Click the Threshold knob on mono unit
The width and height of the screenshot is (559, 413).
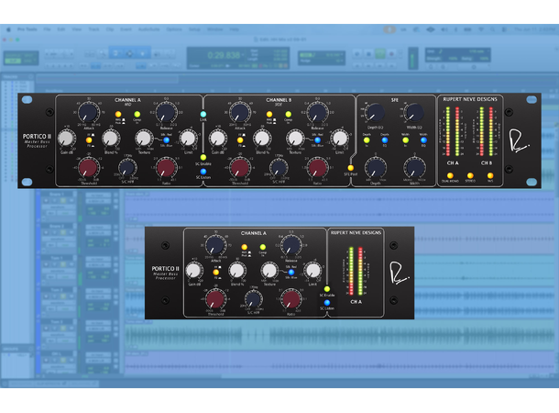pyautogui.click(x=215, y=299)
